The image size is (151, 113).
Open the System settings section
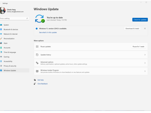[14, 25]
